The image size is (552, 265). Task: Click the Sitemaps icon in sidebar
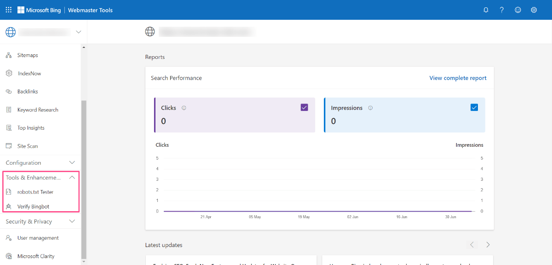click(x=9, y=55)
